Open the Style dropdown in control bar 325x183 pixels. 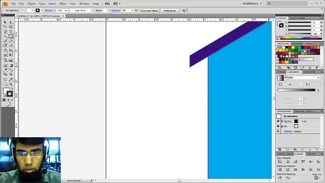[x=108, y=10]
